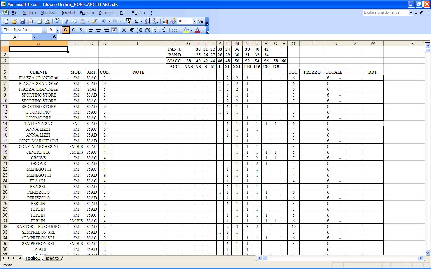Align cell text to the right
This screenshot has height=269, width=431.
click(106, 30)
